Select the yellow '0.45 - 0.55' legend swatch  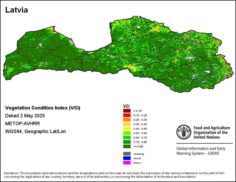click(127, 129)
